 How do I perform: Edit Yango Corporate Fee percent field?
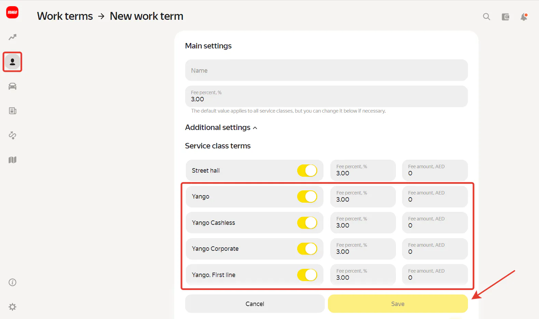363,249
